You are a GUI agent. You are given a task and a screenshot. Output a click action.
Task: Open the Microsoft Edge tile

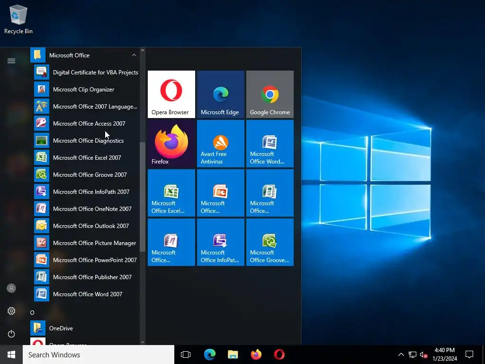pos(221,94)
